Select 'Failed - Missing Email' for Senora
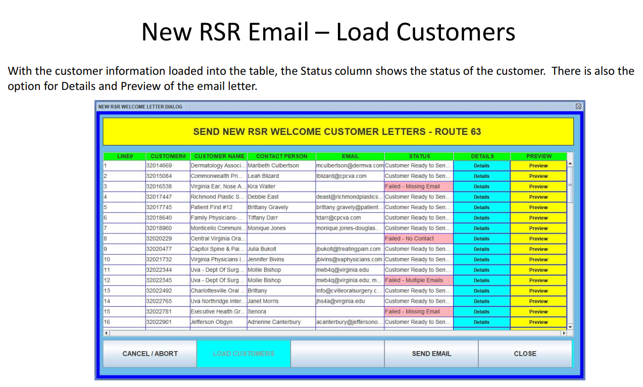This screenshot has height=387, width=643. (419, 312)
